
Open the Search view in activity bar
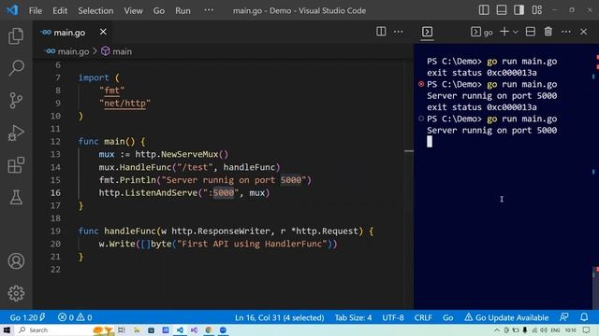(16, 68)
